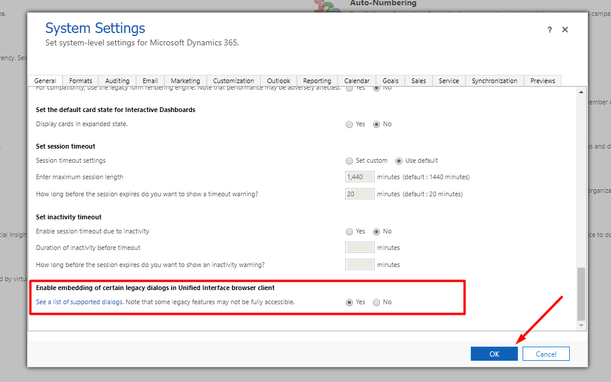Click the scroll up arrow

pos(581,93)
